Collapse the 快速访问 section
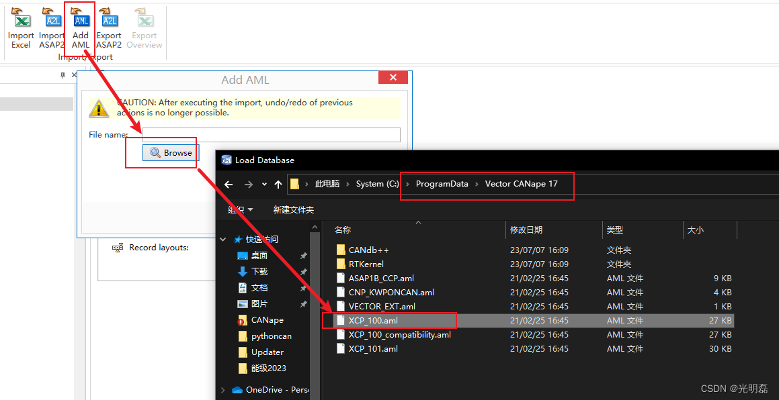The height and width of the screenshot is (400, 779). tap(223, 239)
